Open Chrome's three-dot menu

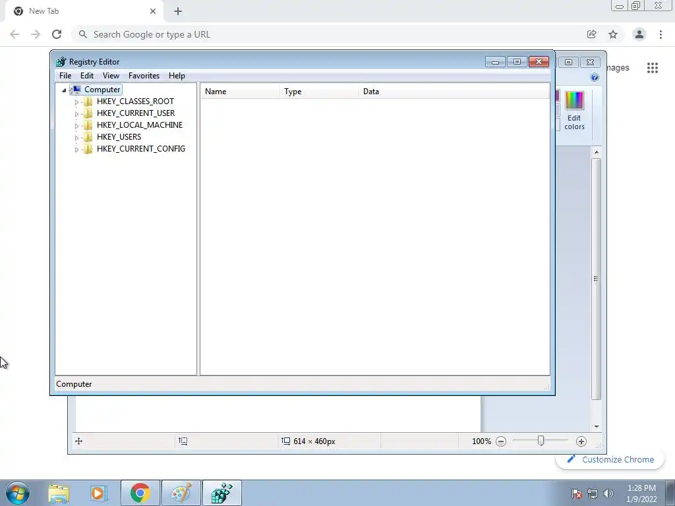(x=660, y=34)
